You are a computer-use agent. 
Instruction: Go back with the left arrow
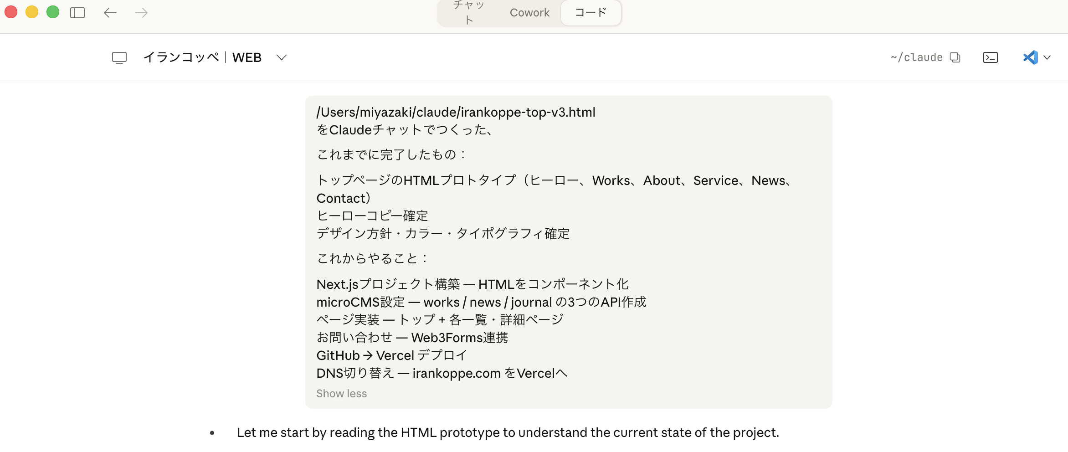click(x=110, y=13)
